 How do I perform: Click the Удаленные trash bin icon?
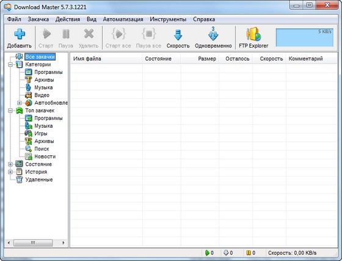[x=19, y=180]
